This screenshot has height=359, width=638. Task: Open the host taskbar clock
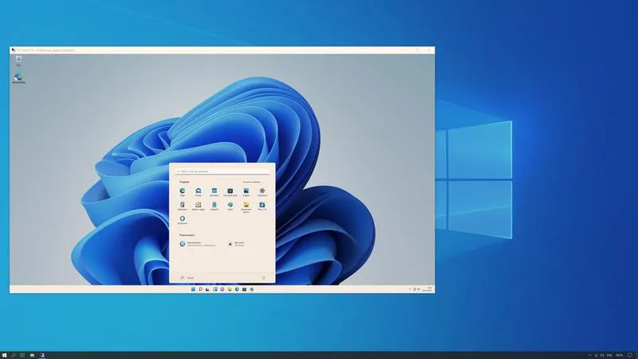click(620, 355)
